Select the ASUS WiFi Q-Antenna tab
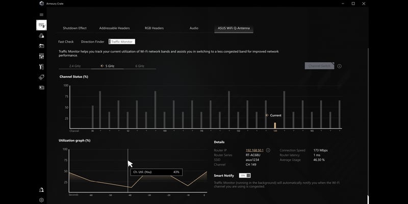Viewport: 408px width, 204px height. [x=234, y=28]
